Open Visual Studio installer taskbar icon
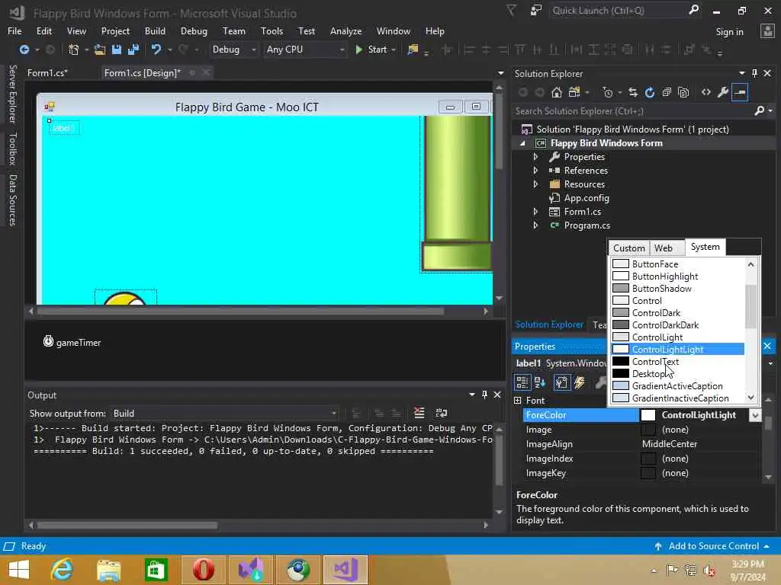 [250, 570]
